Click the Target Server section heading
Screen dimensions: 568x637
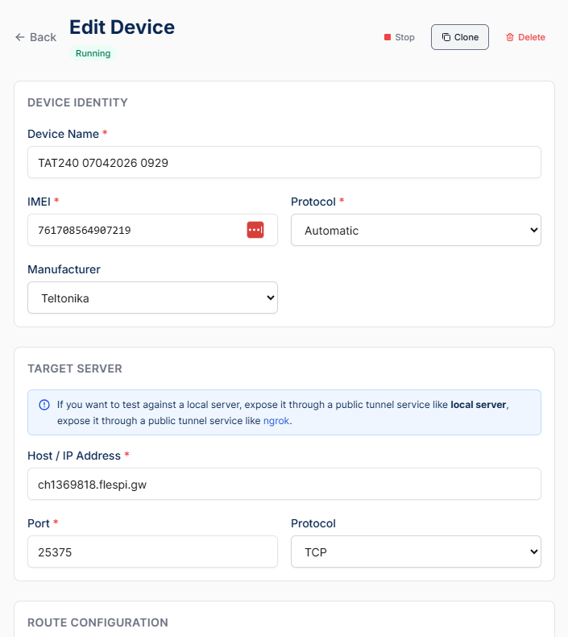pyautogui.click(x=75, y=368)
